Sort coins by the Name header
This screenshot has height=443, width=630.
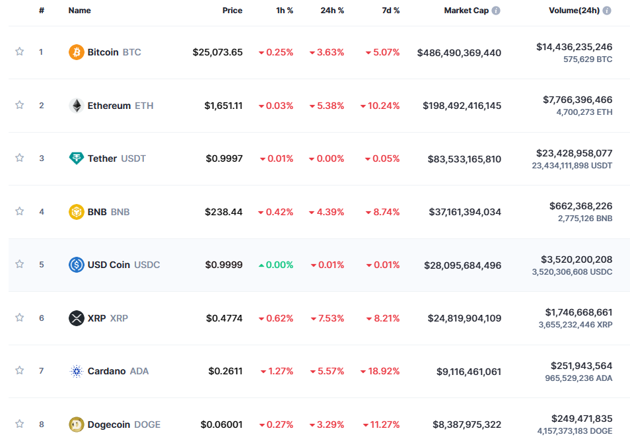[79, 11]
